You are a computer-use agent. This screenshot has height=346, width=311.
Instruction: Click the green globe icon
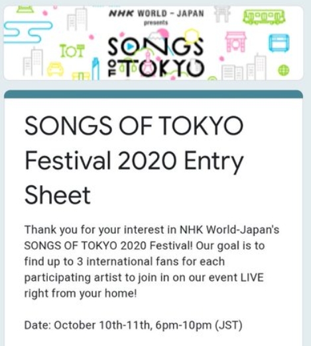[284, 70]
